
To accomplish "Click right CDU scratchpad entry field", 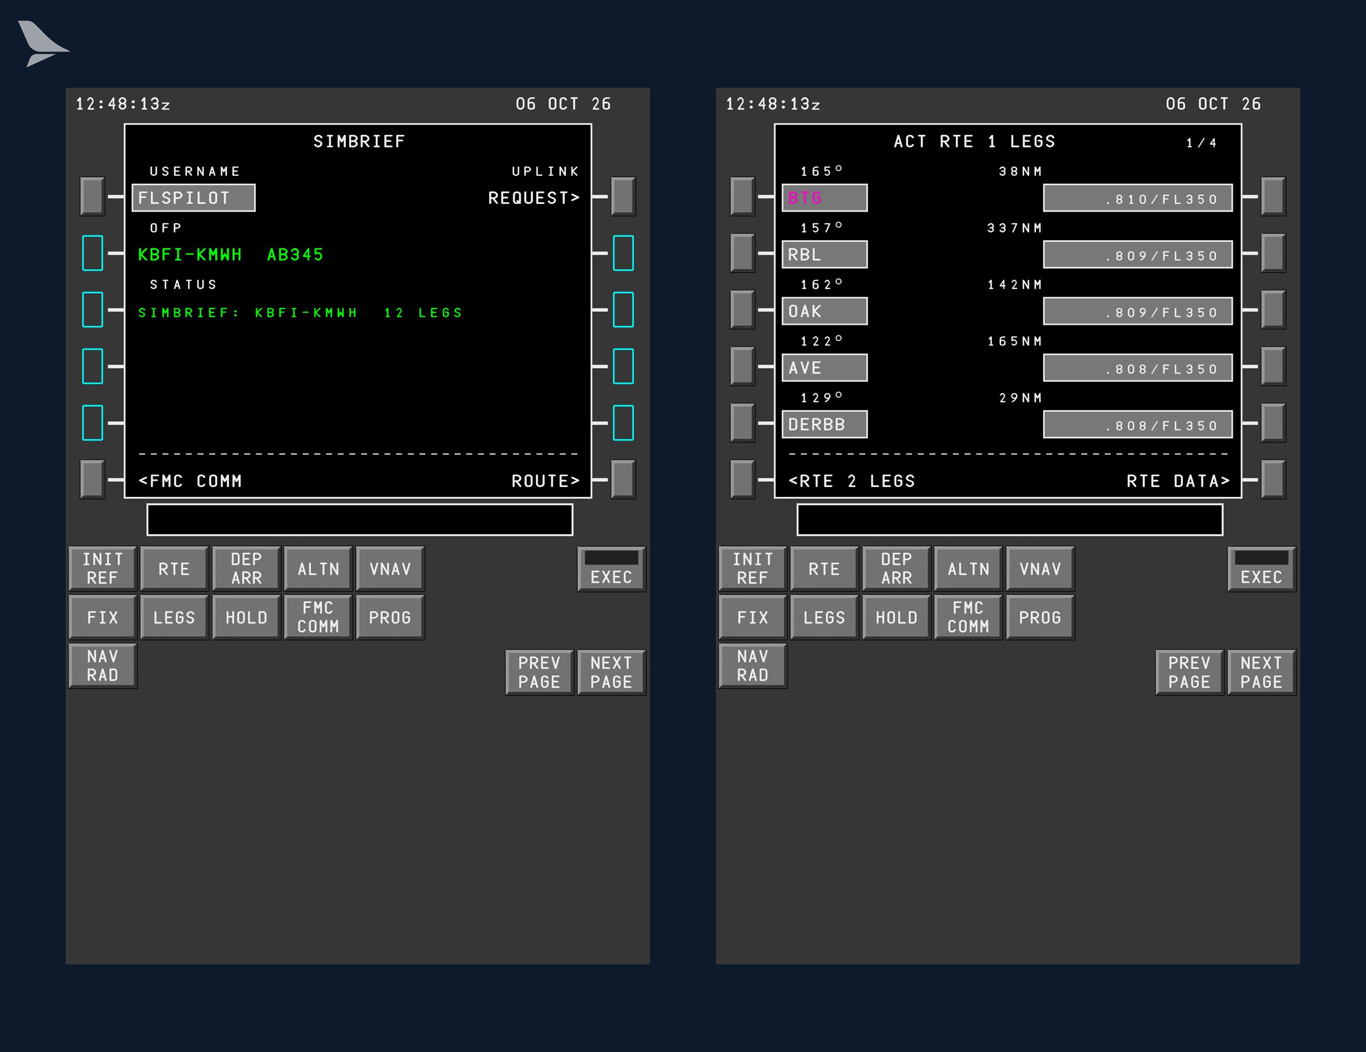I will pos(1009,519).
